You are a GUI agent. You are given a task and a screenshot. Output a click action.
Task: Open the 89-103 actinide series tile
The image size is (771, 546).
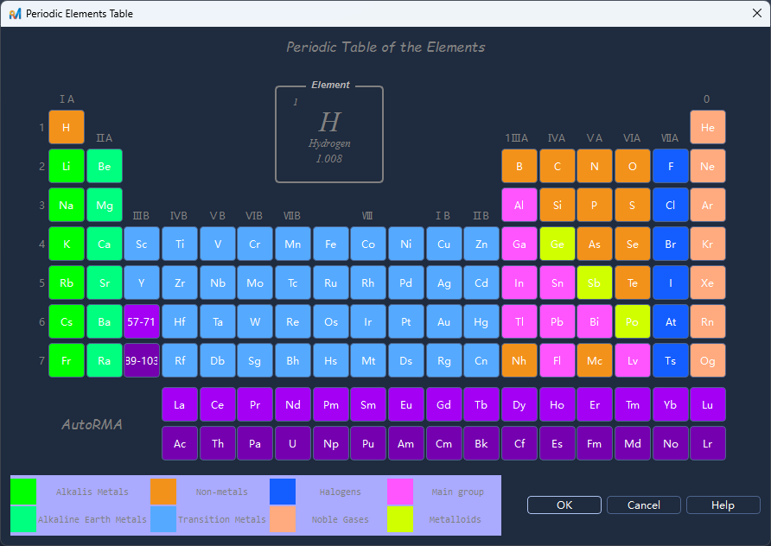pos(142,360)
